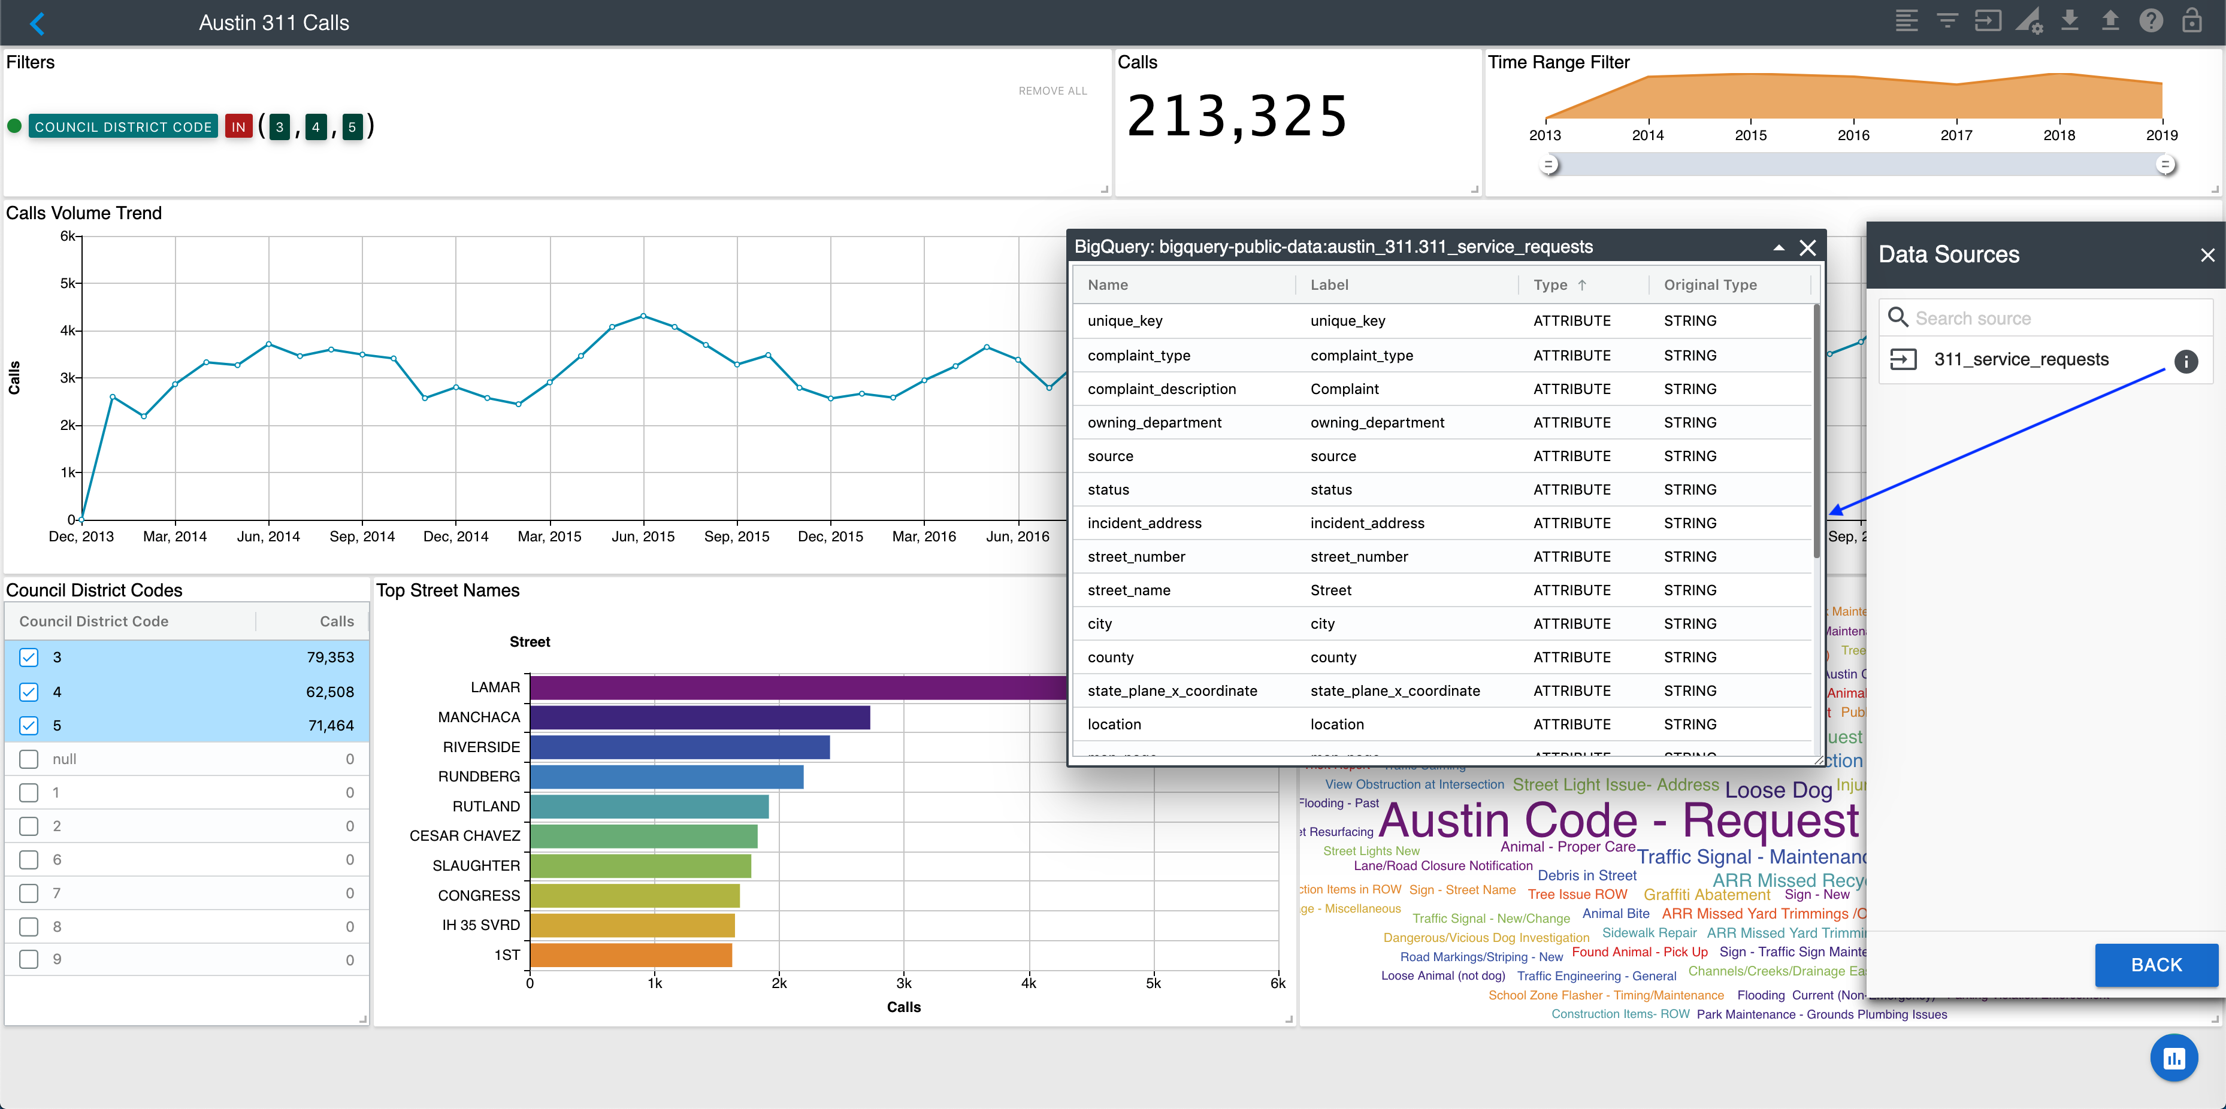
Task: Open help question-mark icon
Action: pyautogui.click(x=2151, y=21)
